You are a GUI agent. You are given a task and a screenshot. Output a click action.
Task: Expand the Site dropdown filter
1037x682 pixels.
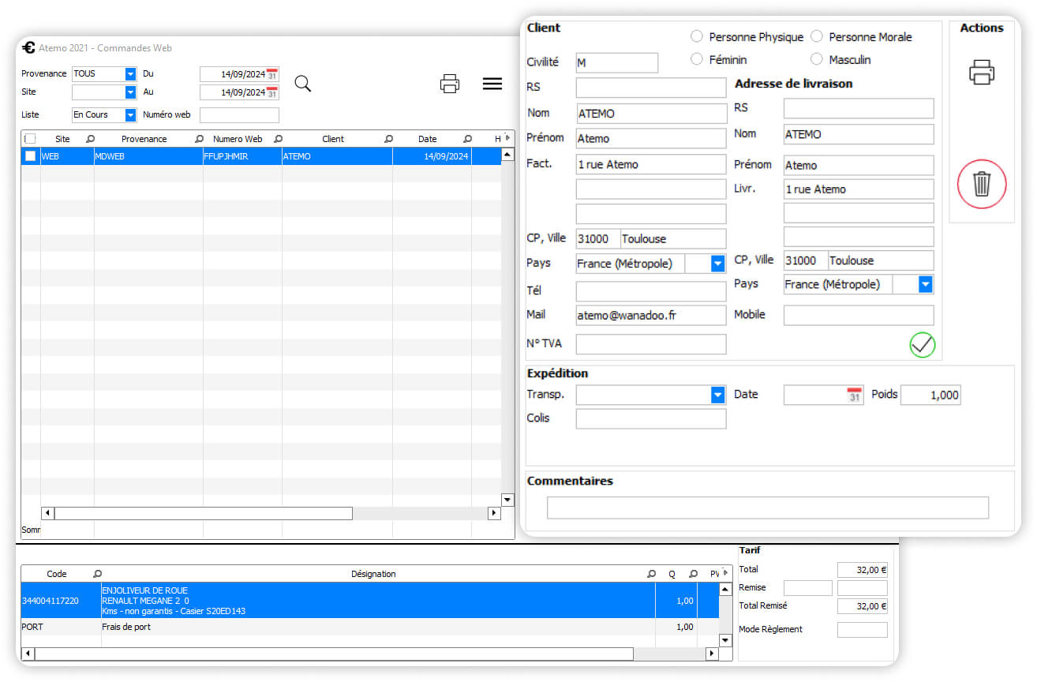coord(130,92)
